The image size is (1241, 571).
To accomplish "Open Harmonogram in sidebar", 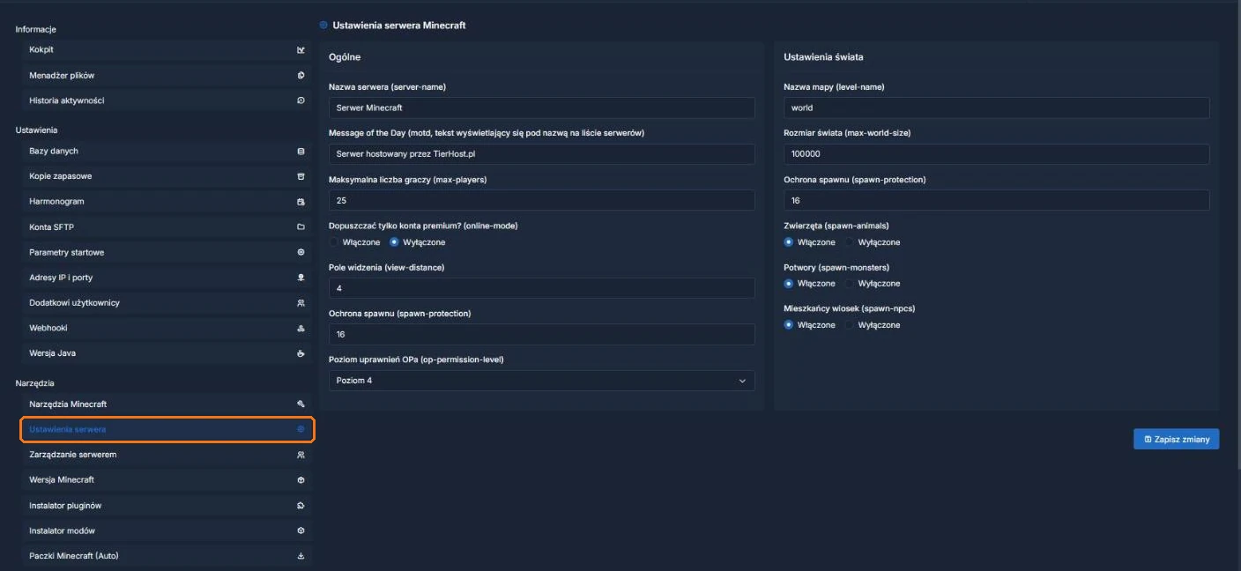I will click(x=167, y=202).
